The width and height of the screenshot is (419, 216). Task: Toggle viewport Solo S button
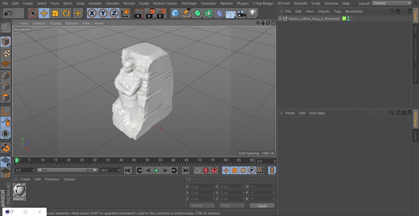[x=6, y=134]
